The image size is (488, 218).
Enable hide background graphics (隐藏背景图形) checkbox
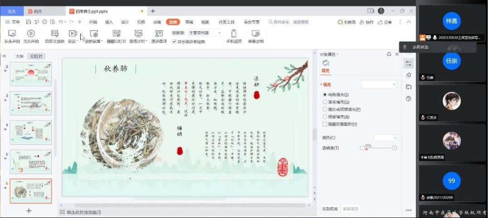[x=325, y=124]
